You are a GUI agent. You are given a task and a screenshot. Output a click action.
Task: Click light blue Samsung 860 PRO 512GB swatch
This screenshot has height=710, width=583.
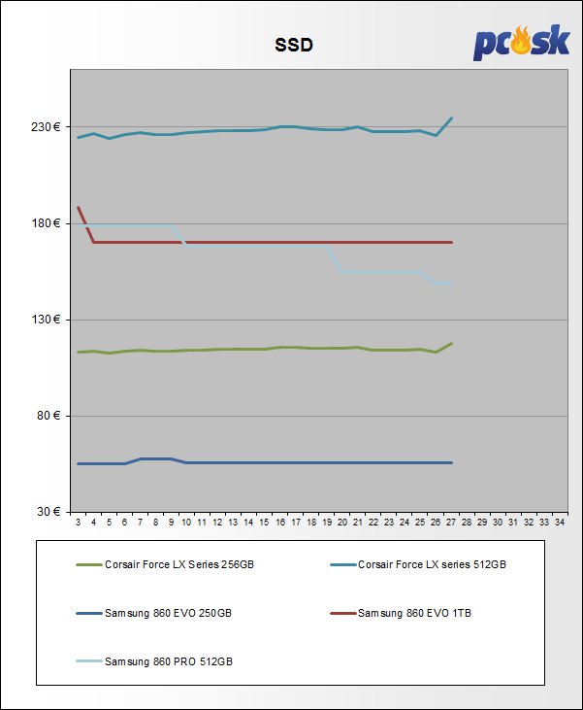point(89,661)
